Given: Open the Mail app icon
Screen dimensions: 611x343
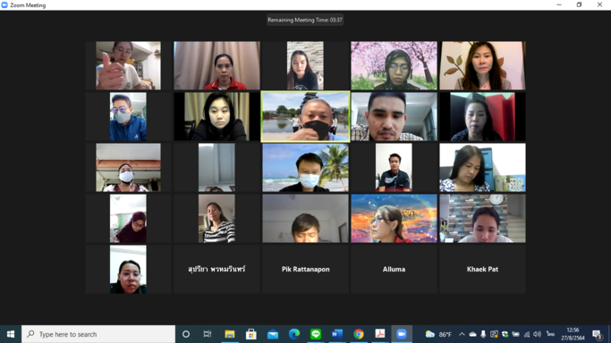Looking at the screenshot, I should pyautogui.click(x=273, y=334).
